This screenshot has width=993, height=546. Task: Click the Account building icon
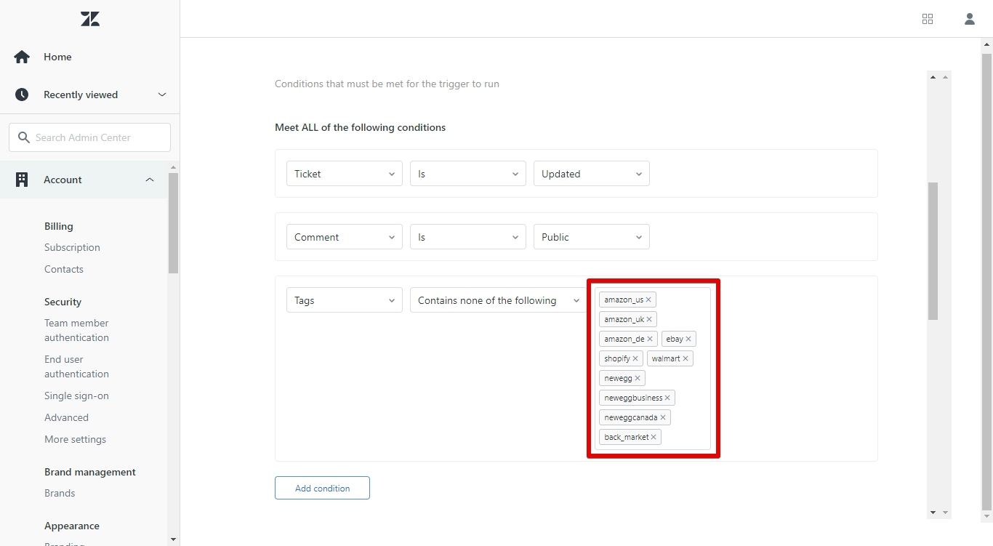(22, 180)
